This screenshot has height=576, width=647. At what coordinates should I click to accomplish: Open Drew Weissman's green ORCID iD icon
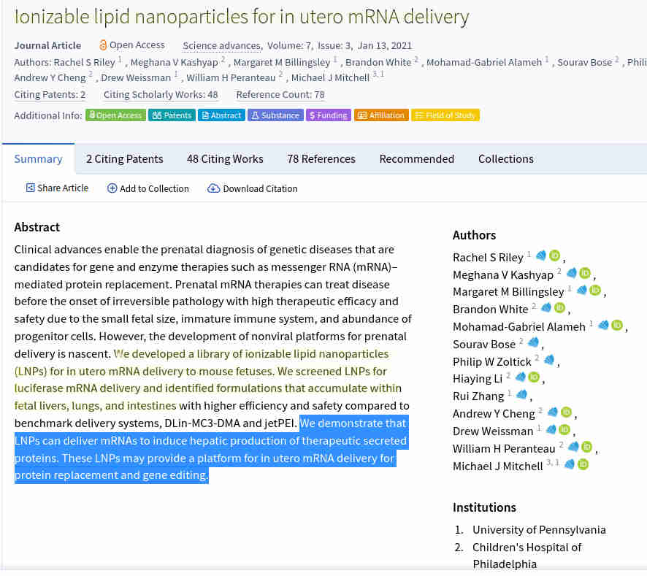click(564, 429)
